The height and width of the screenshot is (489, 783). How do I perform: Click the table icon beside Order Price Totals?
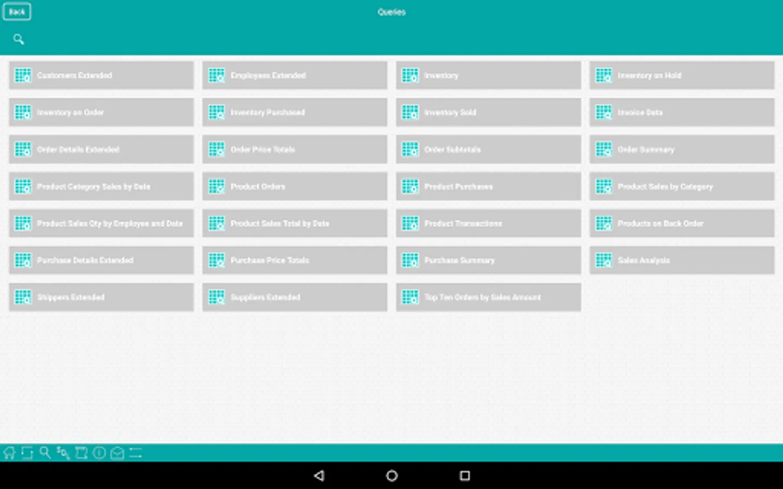(216, 149)
